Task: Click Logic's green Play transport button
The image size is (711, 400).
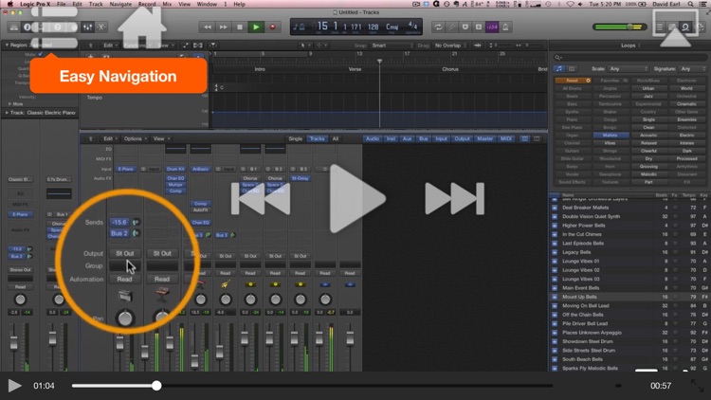Action: tap(256, 27)
